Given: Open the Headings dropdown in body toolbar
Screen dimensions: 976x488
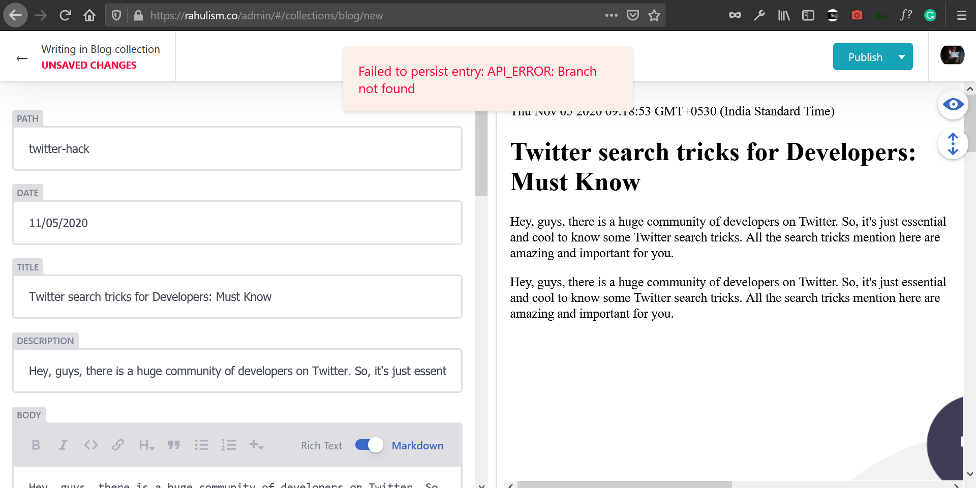Looking at the screenshot, I should point(146,445).
